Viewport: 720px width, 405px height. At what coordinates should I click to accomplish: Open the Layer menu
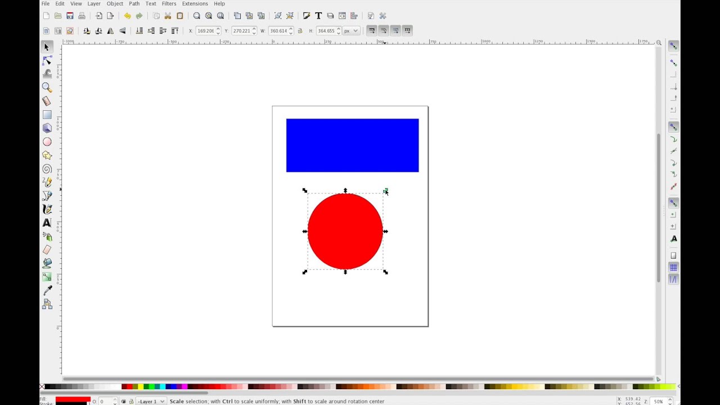94,4
